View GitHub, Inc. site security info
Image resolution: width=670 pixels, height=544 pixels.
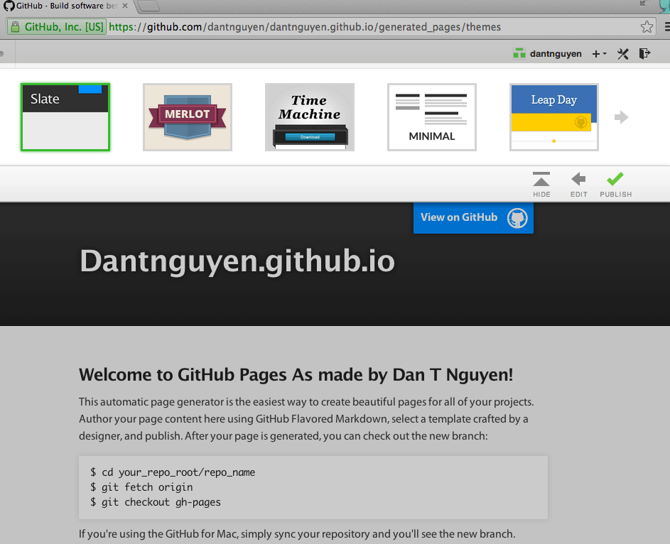(58, 27)
